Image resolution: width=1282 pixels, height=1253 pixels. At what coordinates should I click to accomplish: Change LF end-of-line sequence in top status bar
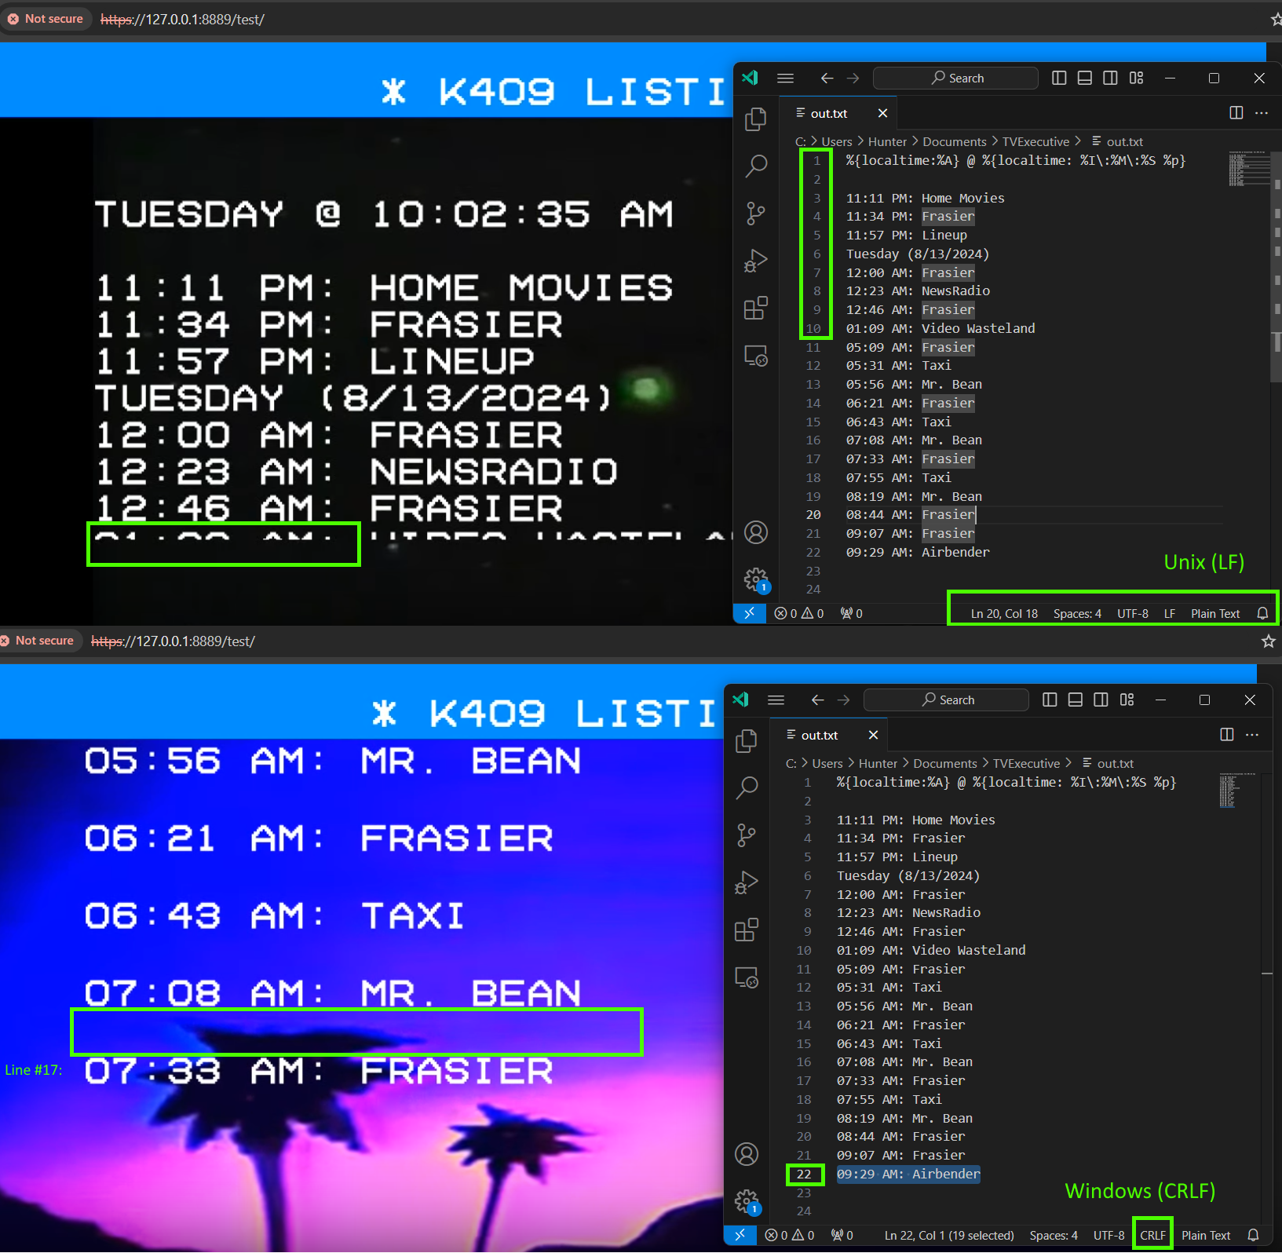(1170, 613)
